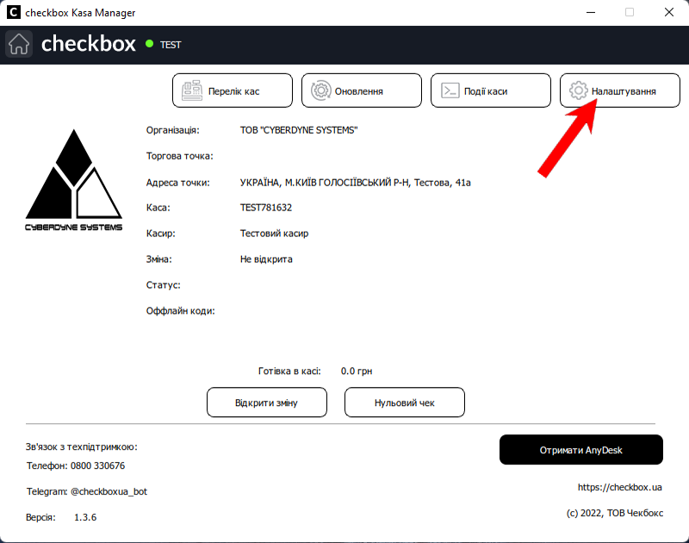Click the Статус: label

[x=164, y=285]
